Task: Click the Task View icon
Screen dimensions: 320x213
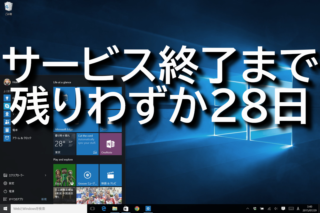Action: (x=92, y=209)
